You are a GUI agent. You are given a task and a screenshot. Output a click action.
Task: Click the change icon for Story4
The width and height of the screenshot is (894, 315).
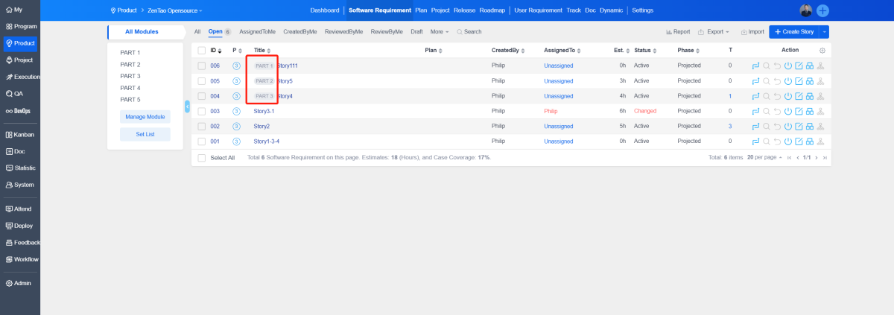click(755, 96)
